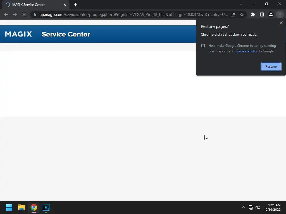
Task: Open File Explorer from taskbar
Action: click(x=21, y=207)
